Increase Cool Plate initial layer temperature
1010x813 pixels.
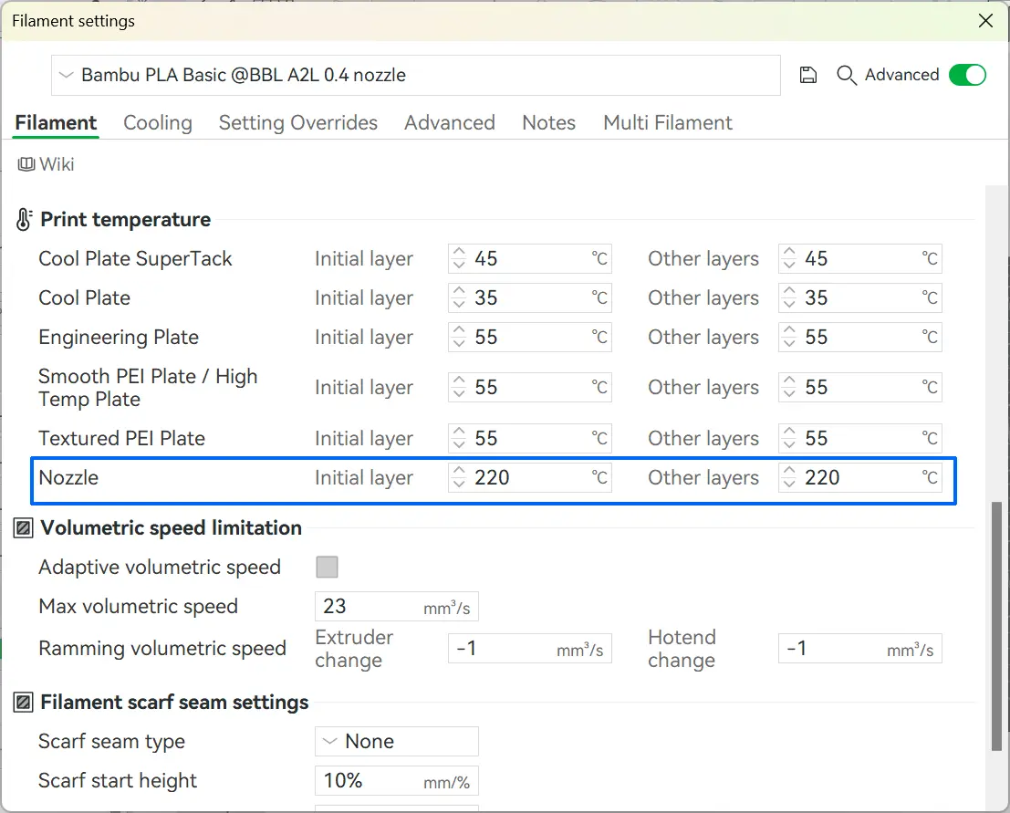point(459,291)
